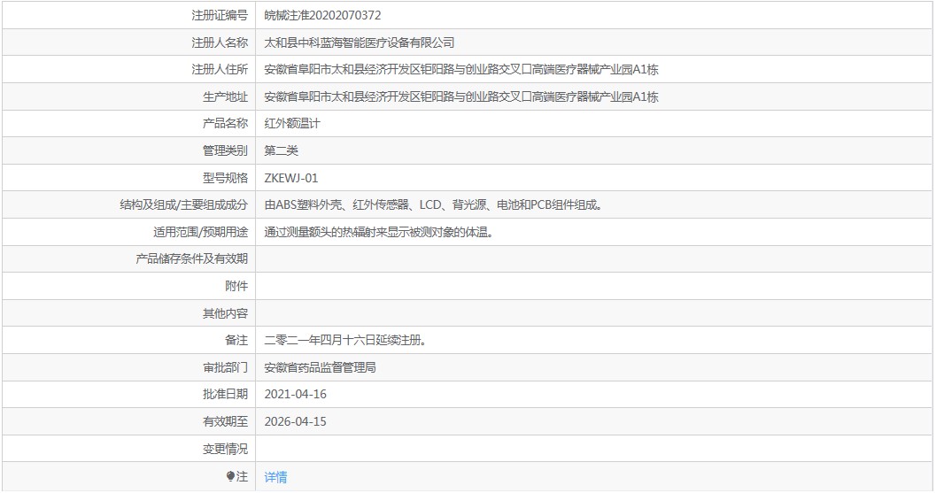Click the address value in 注册人住所 row
The width and height of the screenshot is (936, 493).
(460, 70)
